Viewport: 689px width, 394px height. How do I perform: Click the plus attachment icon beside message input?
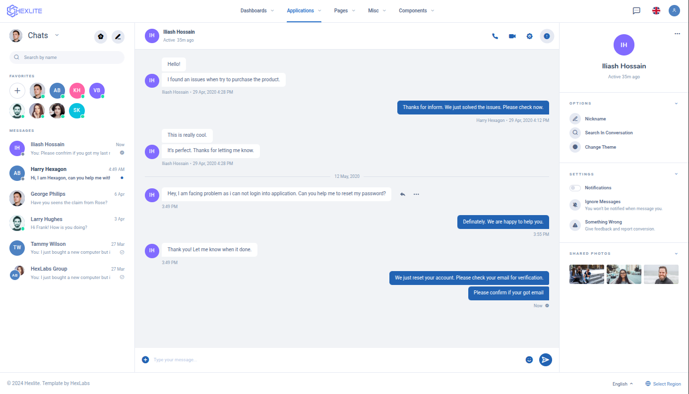tap(145, 360)
